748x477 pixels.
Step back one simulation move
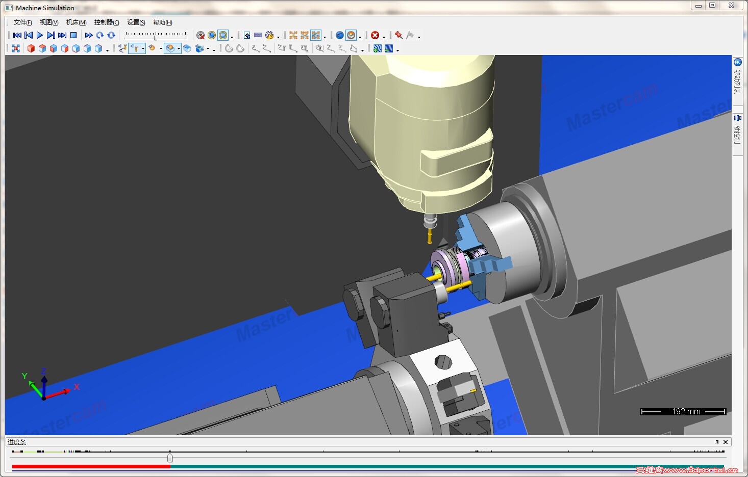coord(29,35)
